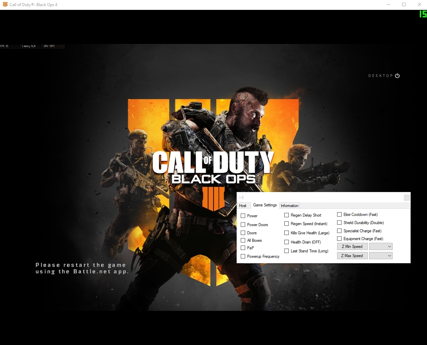427x345 pixels.
Task: Toggle Last Stand Time (Long)
Action: coord(287,251)
